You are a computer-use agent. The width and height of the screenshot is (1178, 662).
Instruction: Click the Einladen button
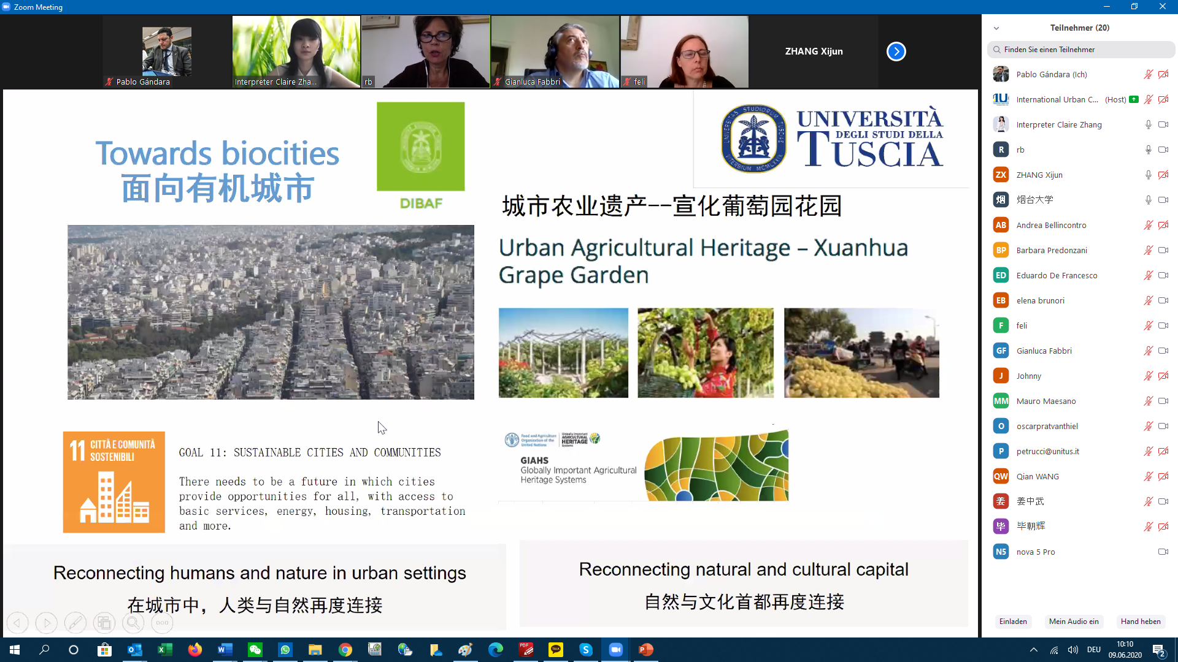coord(1012,621)
